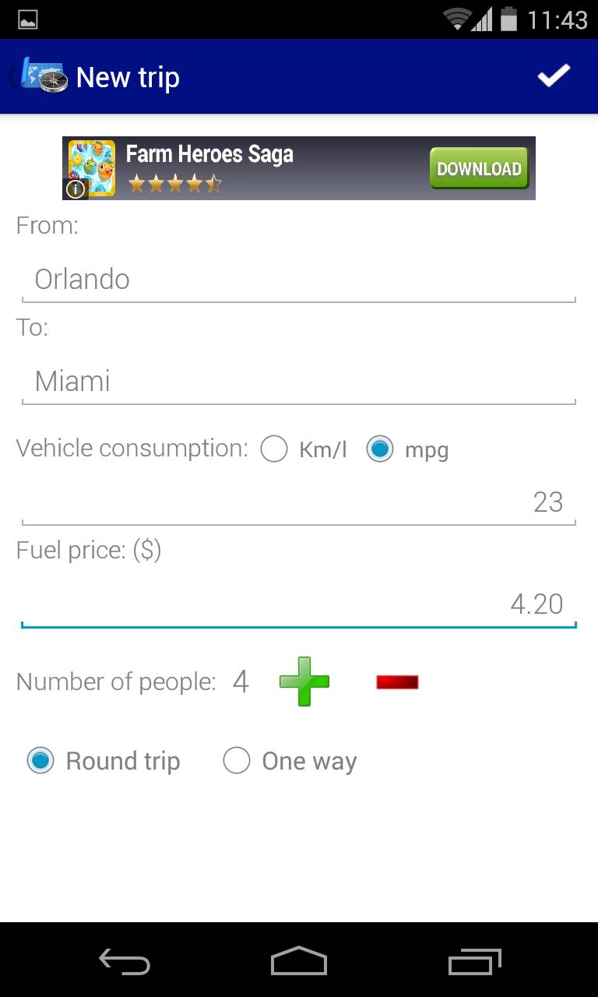
Task: Focus the vehicle consumption value field
Action: [x=298, y=502]
